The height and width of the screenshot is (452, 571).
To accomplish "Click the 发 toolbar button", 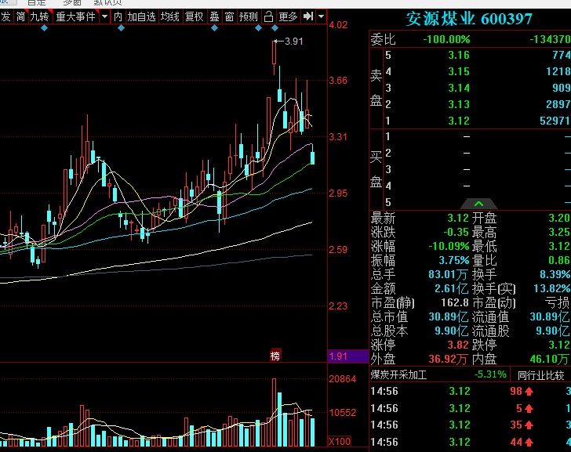I will [x=5, y=16].
